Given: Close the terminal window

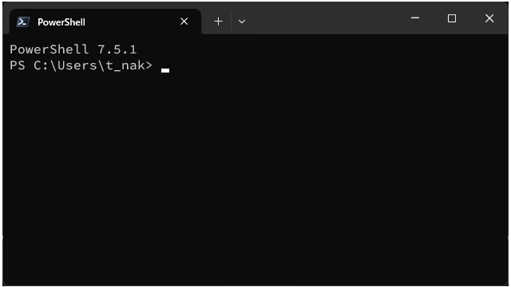Looking at the screenshot, I should (489, 18).
